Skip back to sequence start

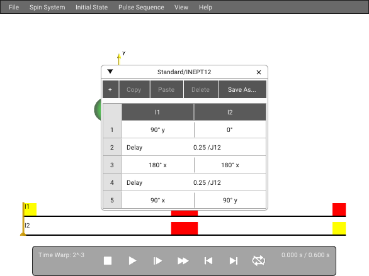coord(208,261)
